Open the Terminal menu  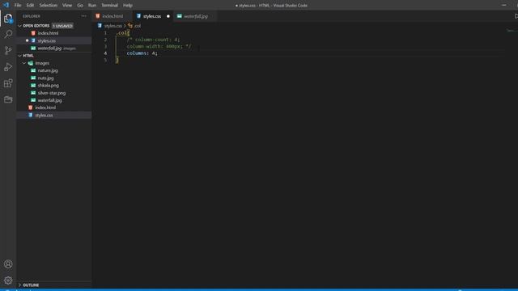click(110, 6)
